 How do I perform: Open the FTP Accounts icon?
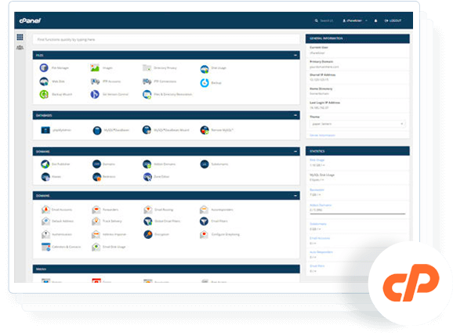pyautogui.click(x=95, y=81)
